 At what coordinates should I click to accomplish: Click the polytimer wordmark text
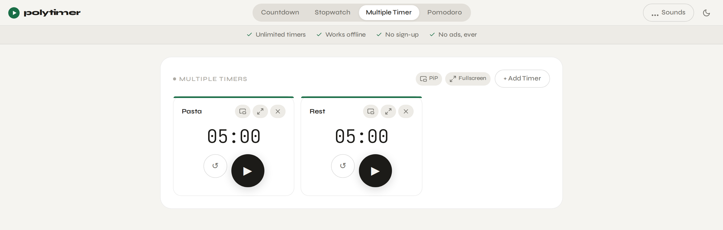coord(52,13)
